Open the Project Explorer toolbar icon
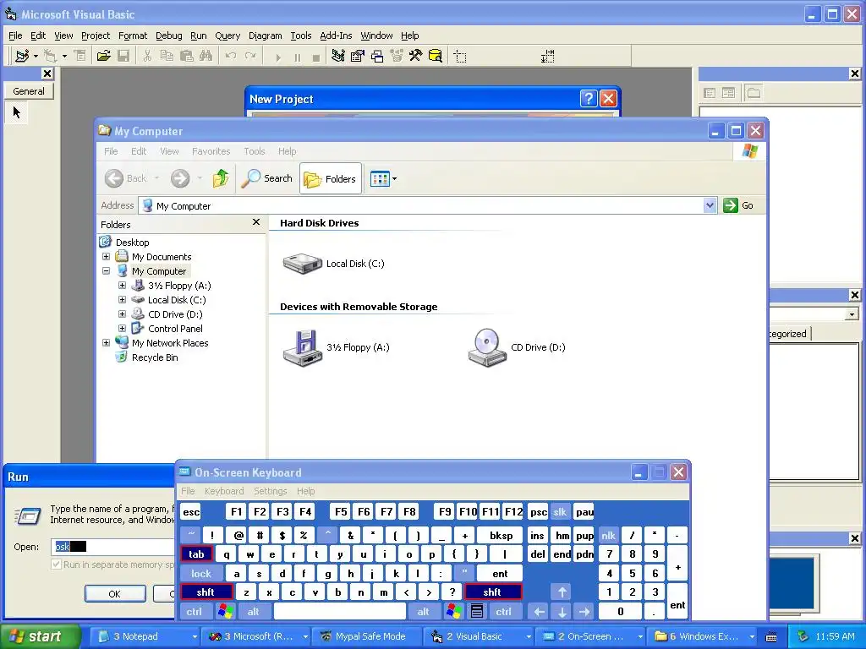866x649 pixels. (x=338, y=56)
